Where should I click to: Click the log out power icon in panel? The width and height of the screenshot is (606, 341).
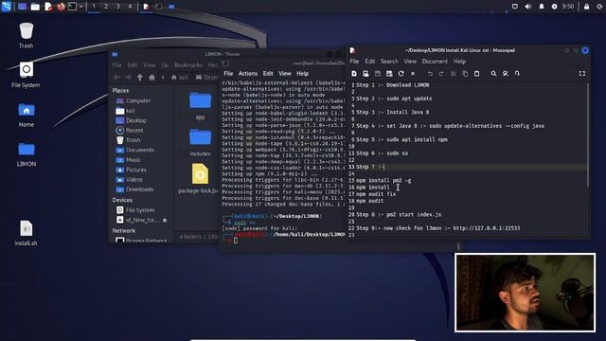tap(599, 7)
